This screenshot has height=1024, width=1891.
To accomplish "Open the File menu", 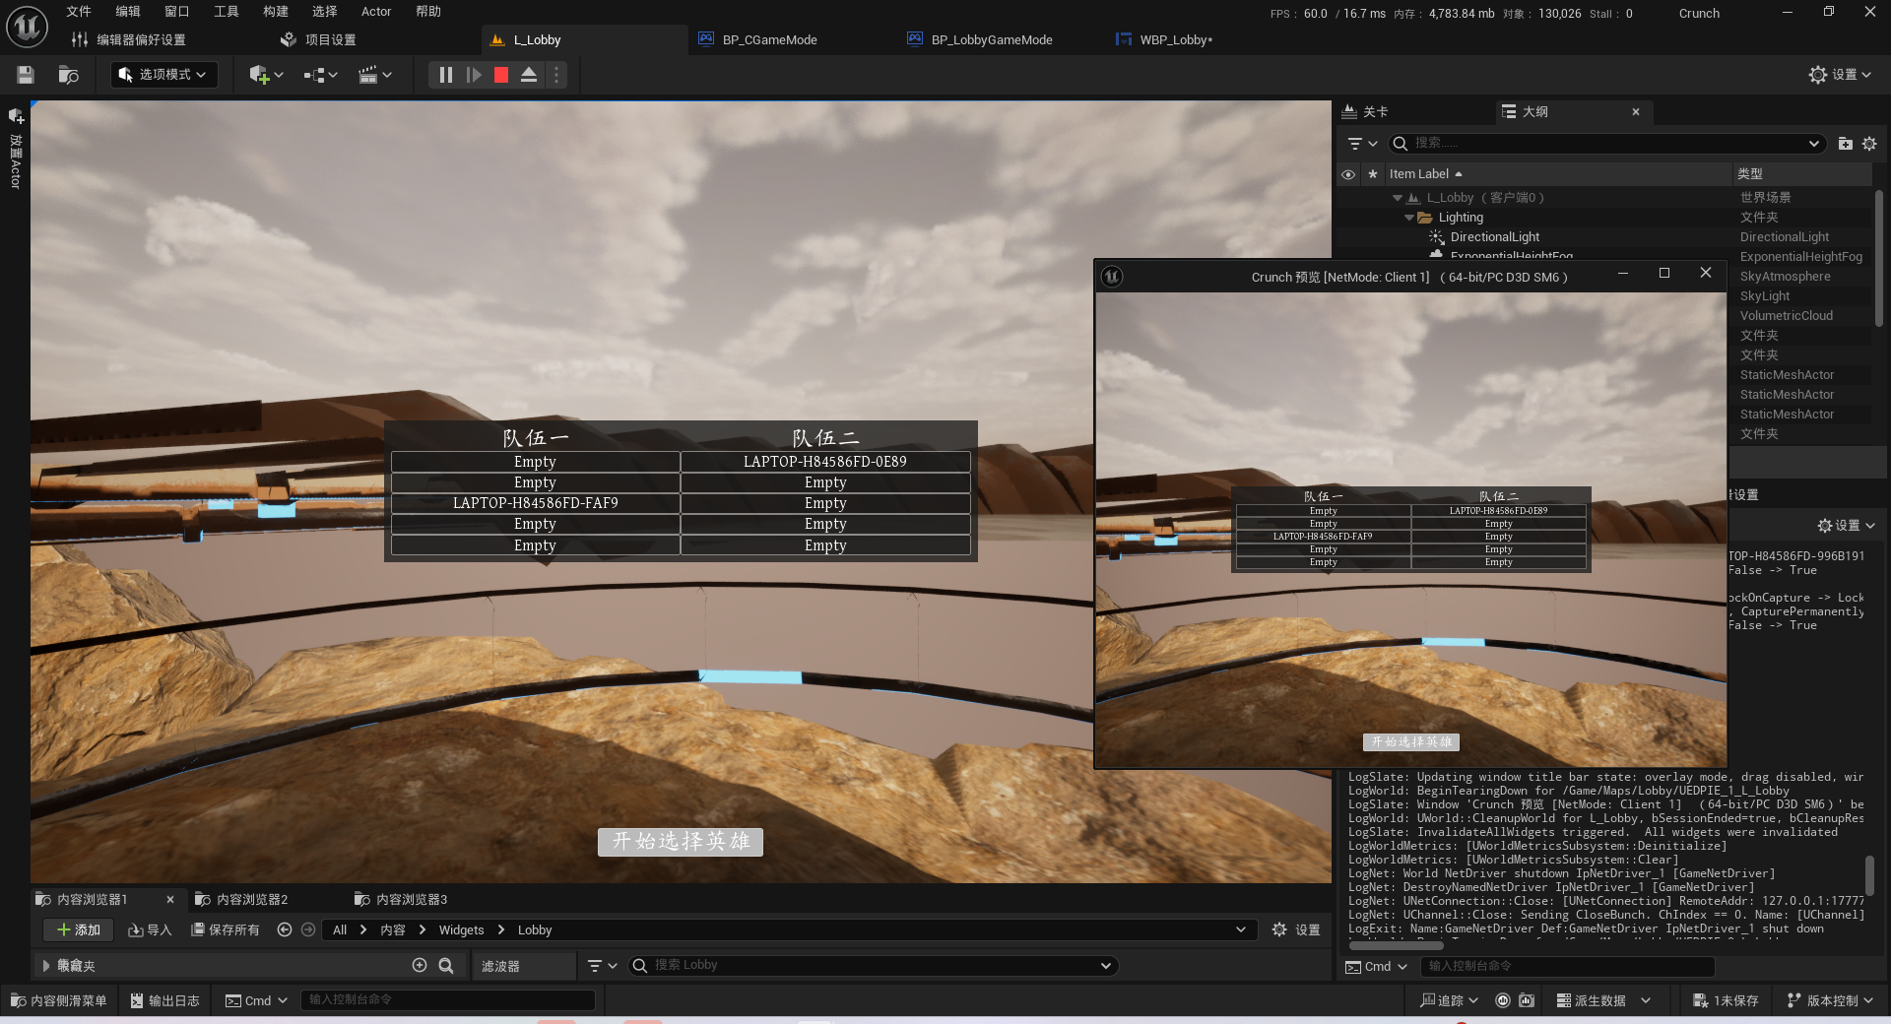I will (x=79, y=12).
